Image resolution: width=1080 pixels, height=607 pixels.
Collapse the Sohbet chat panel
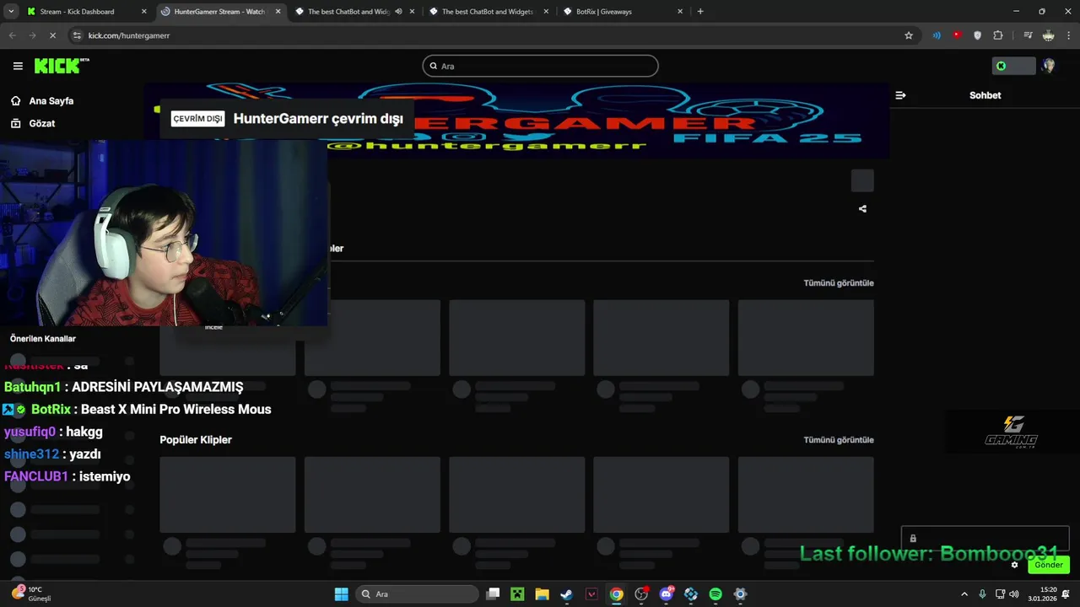[900, 95]
